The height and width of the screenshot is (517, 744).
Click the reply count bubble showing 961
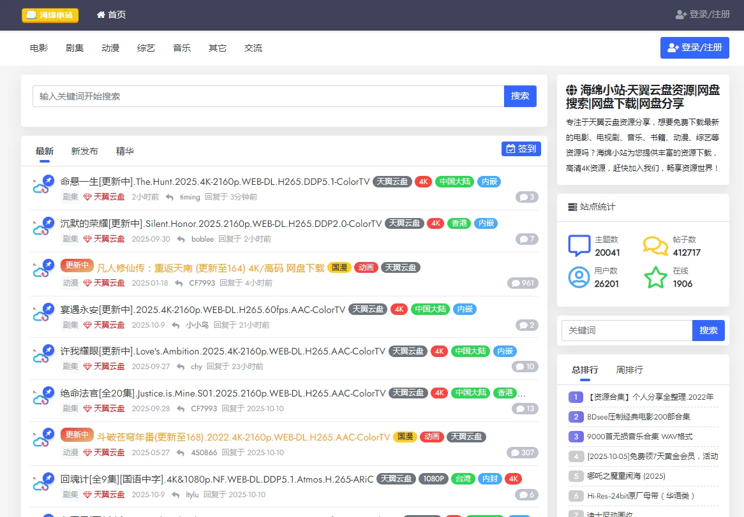(x=523, y=283)
